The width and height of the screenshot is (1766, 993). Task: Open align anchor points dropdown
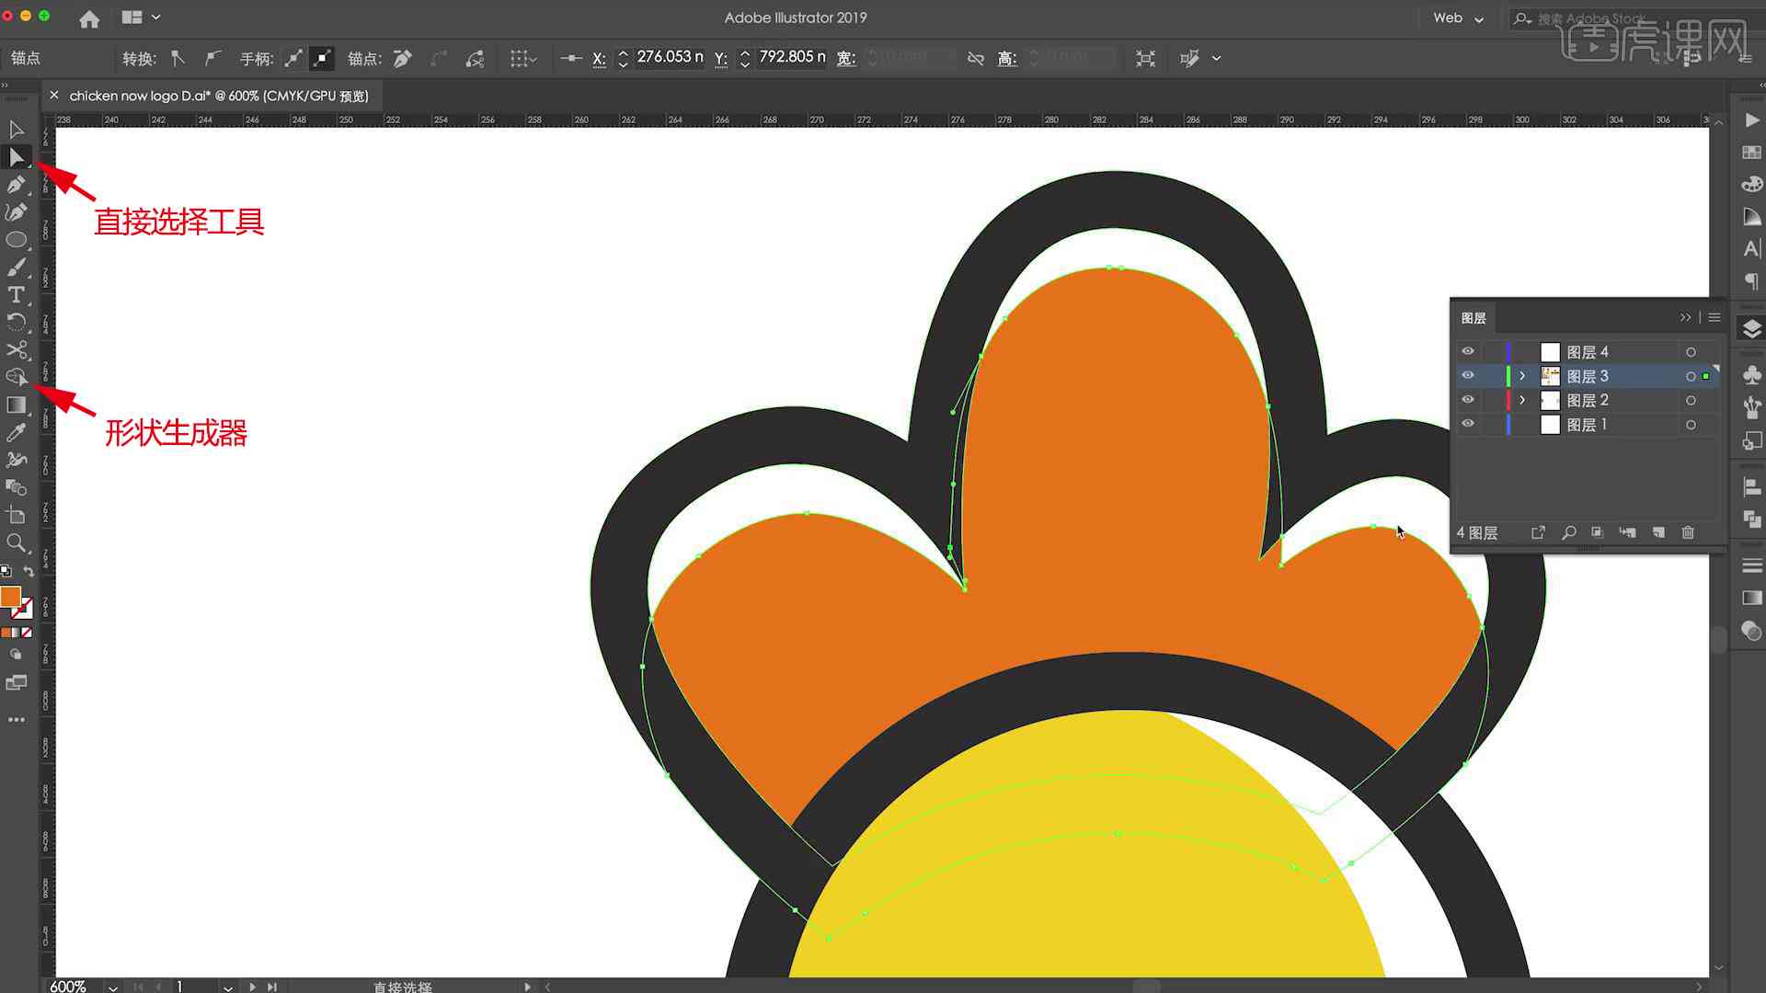click(523, 59)
